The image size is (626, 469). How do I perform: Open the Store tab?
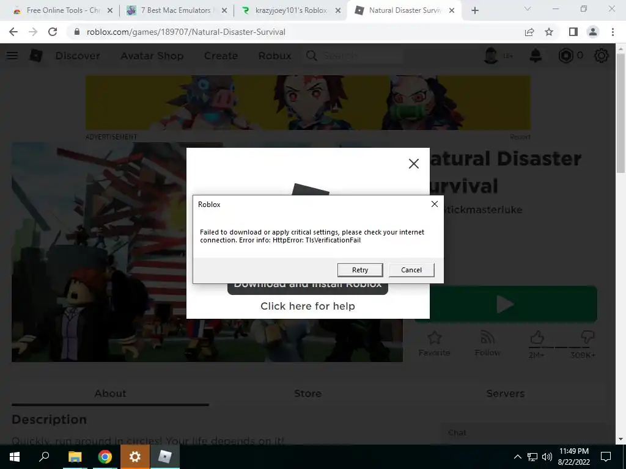pyautogui.click(x=308, y=393)
